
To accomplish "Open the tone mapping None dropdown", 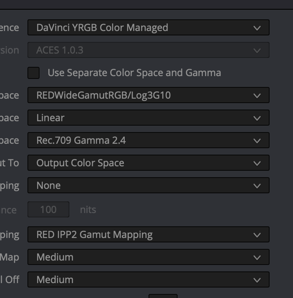I will (x=149, y=185).
